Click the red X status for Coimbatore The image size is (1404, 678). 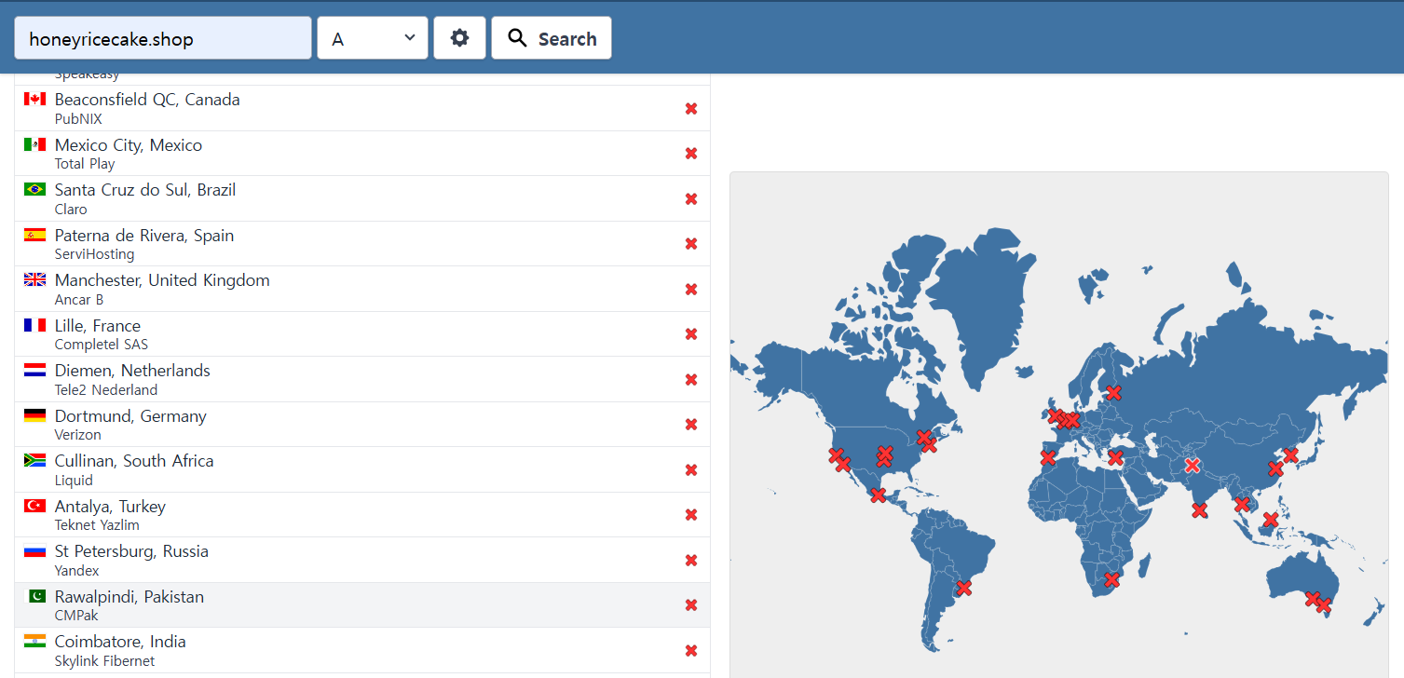coord(691,650)
